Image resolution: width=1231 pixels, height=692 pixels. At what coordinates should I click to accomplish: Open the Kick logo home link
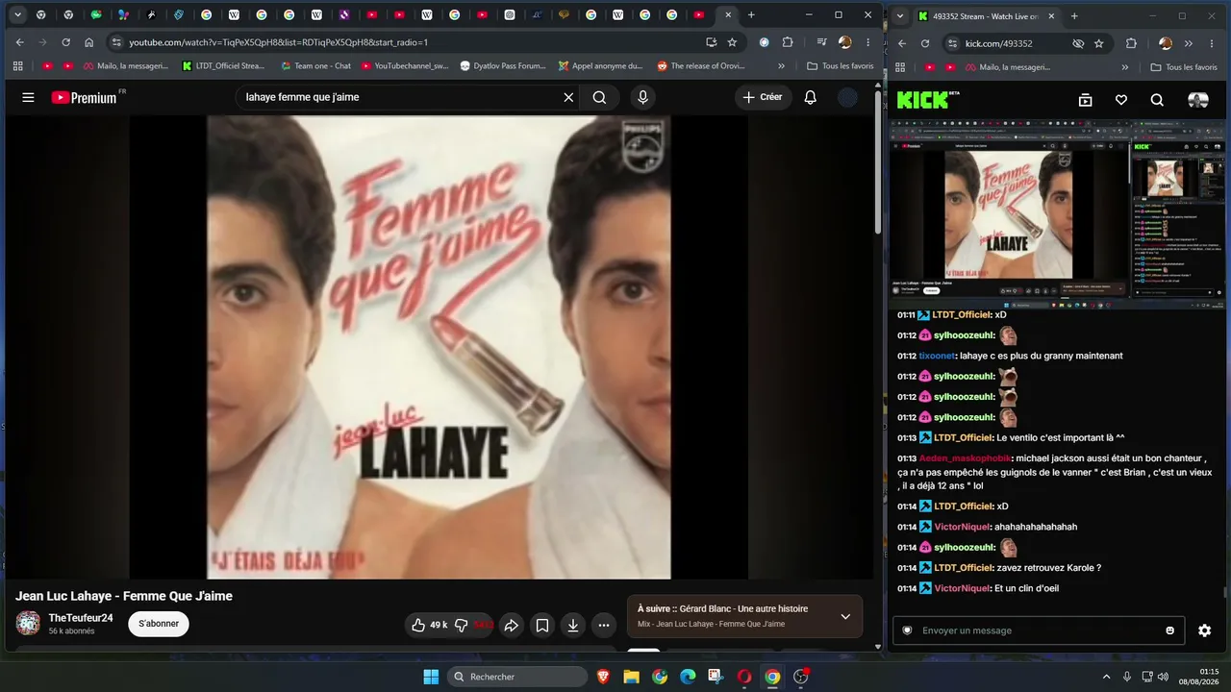[x=928, y=99]
